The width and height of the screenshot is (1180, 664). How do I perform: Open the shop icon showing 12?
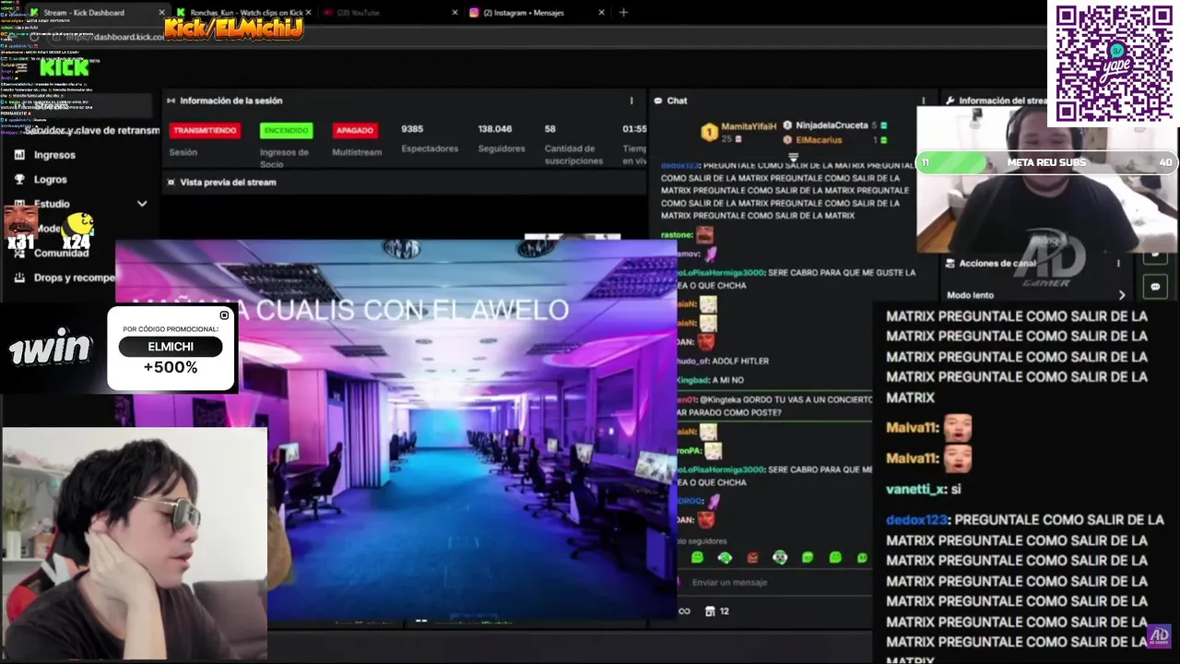717,611
